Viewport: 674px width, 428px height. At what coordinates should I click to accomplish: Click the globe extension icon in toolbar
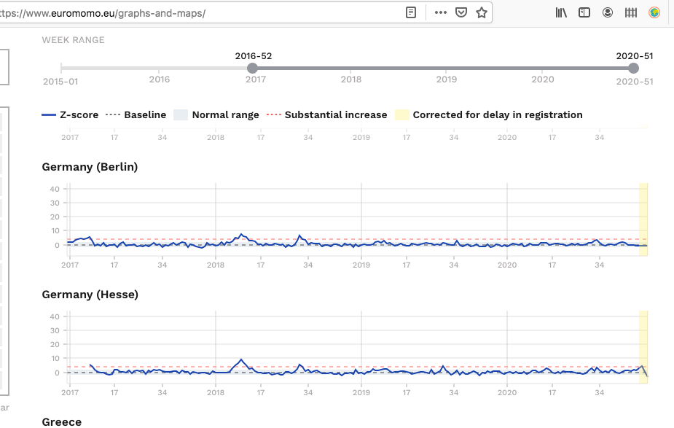pyautogui.click(x=654, y=12)
